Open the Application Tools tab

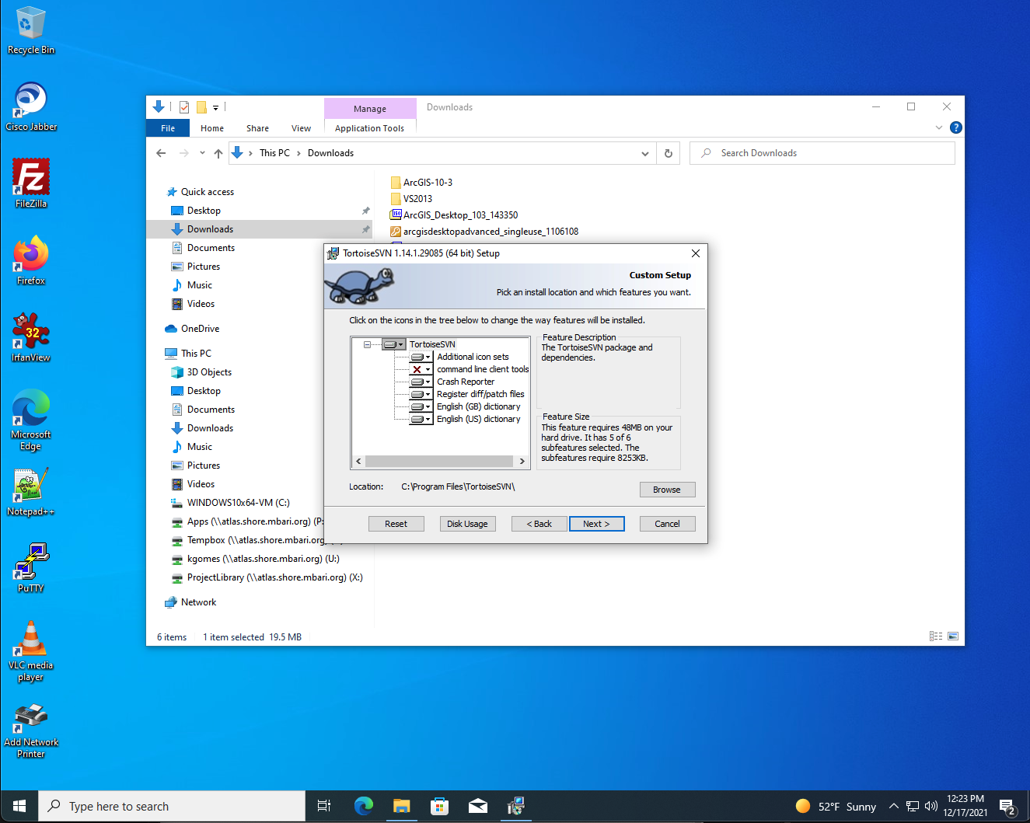(x=369, y=128)
